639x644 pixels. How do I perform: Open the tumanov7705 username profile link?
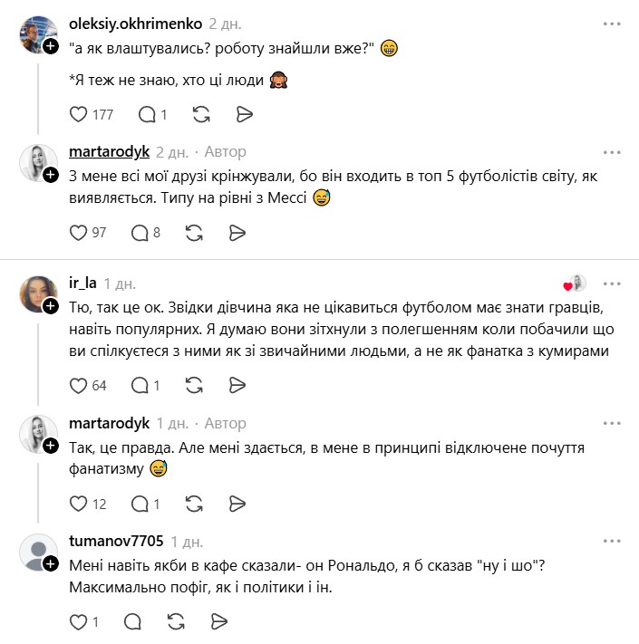point(116,542)
